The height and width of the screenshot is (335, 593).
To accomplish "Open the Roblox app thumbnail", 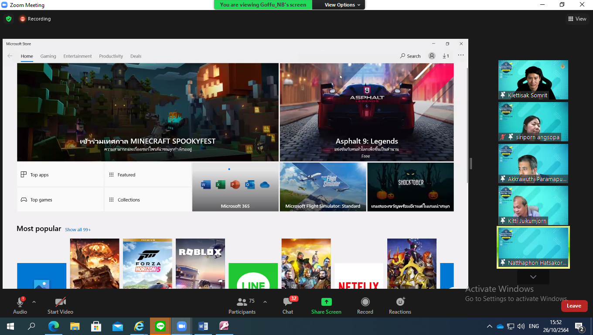I will pos(200,263).
